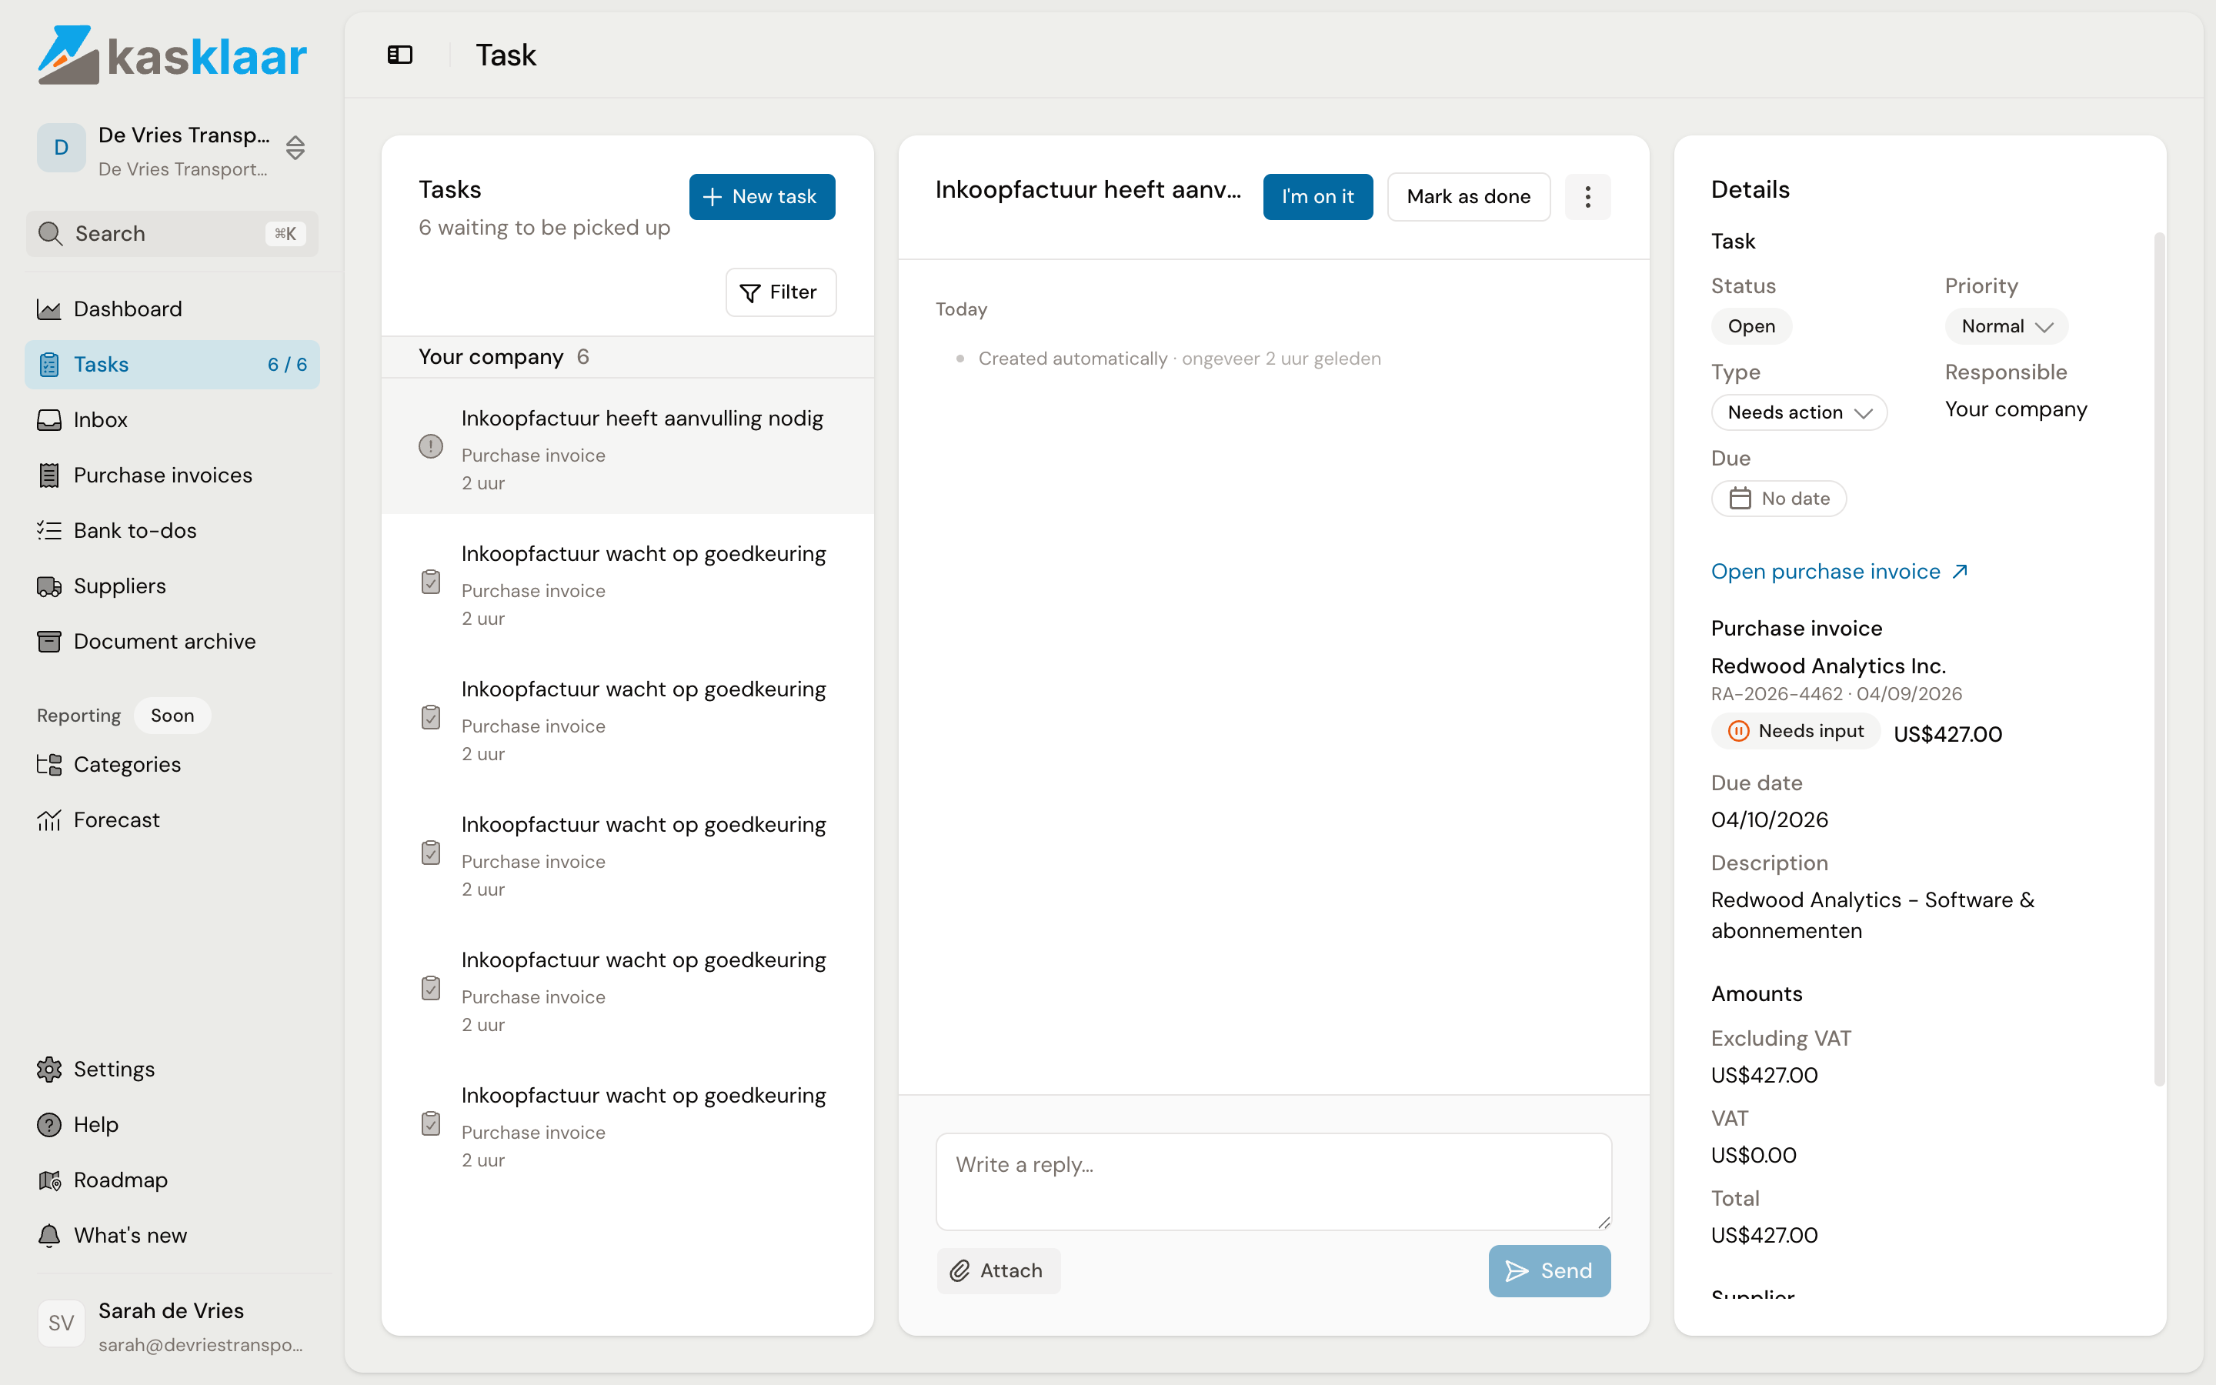Open Bank to-dos list

click(x=172, y=530)
